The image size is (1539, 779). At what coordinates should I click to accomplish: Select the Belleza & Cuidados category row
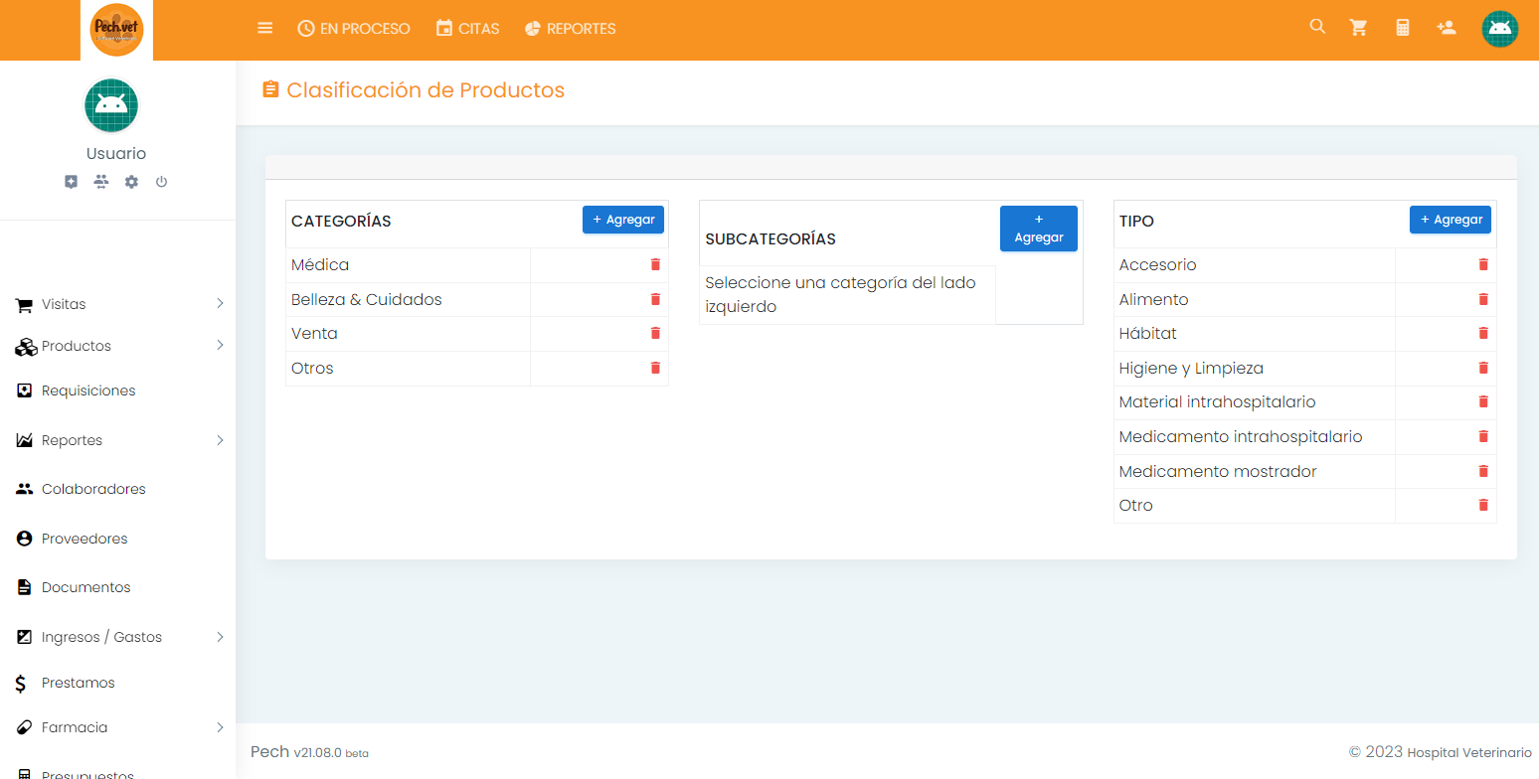coord(367,299)
